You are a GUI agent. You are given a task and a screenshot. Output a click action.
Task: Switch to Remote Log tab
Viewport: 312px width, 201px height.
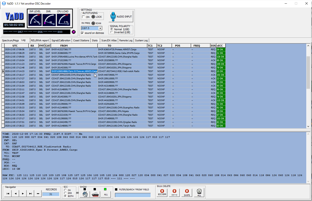(x=126, y=40)
